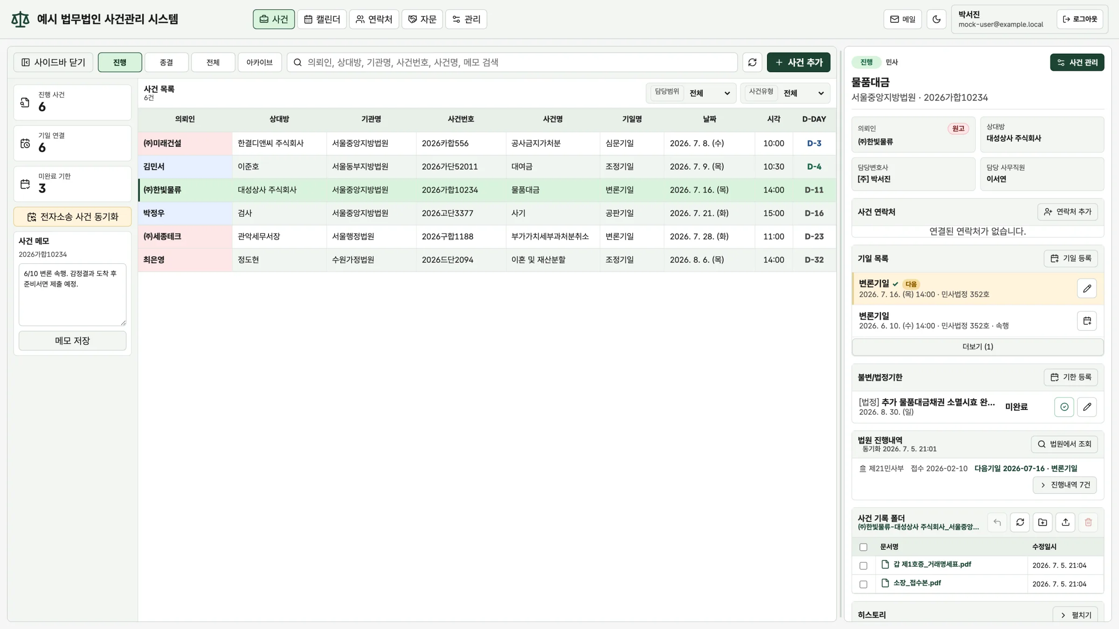Check the box for 갑 제1호증_거래명세표.pdf
Image resolution: width=1119 pixels, height=629 pixels.
863,566
